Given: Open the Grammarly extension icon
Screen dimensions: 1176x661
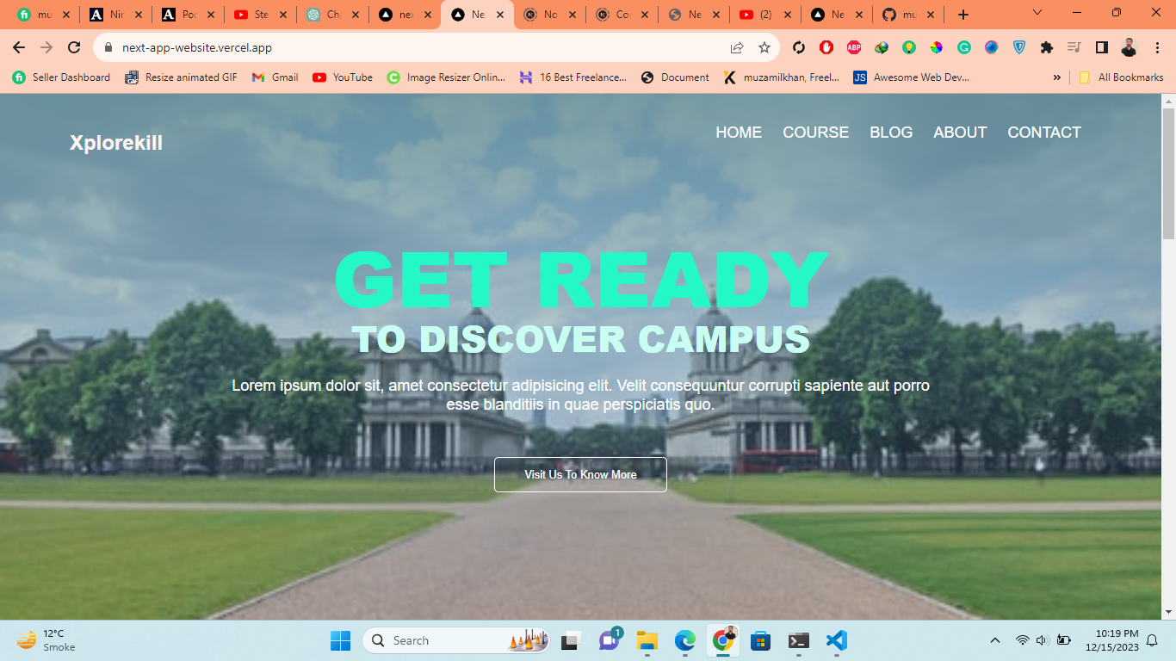Looking at the screenshot, I should [964, 47].
